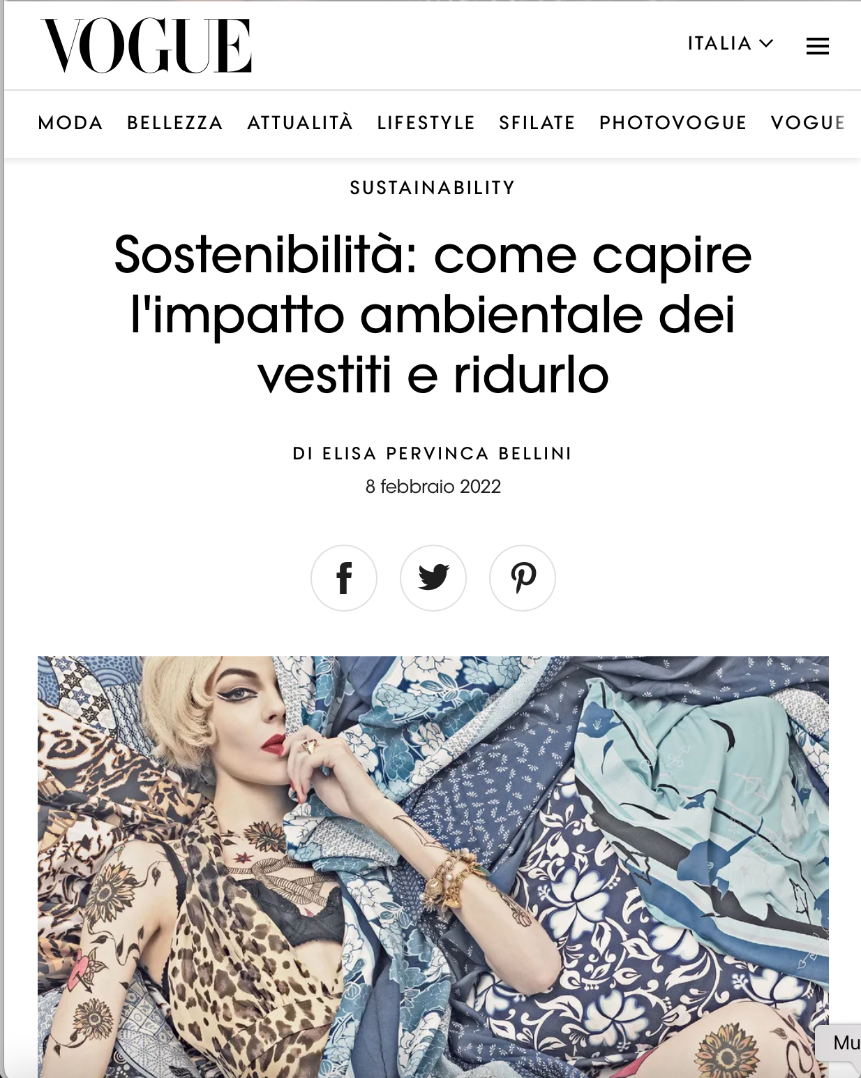
Task: Click the 8 febbraio 2022 date
Action: pyautogui.click(x=433, y=487)
